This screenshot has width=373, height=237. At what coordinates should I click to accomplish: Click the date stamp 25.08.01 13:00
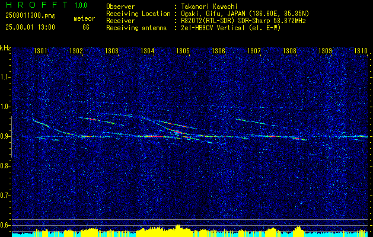pos(30,27)
